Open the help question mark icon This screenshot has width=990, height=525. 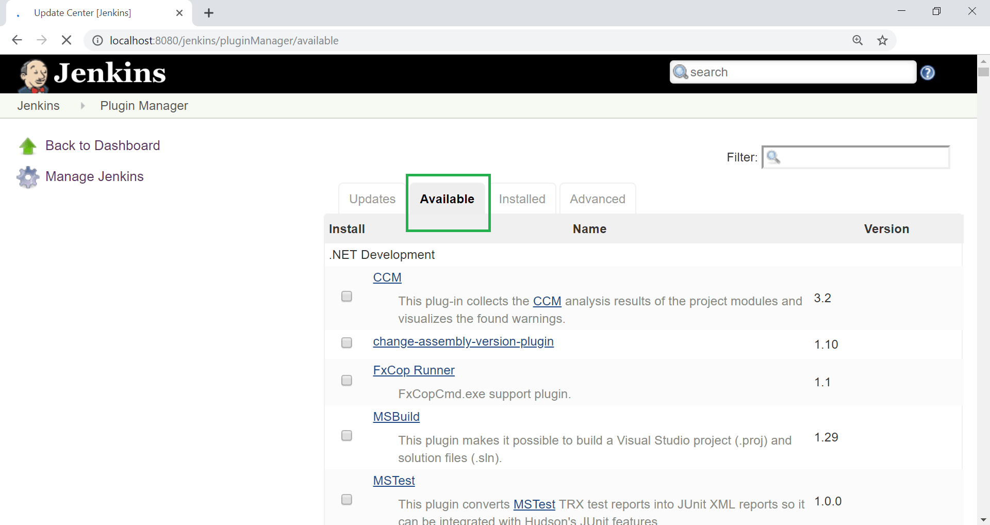coord(928,73)
